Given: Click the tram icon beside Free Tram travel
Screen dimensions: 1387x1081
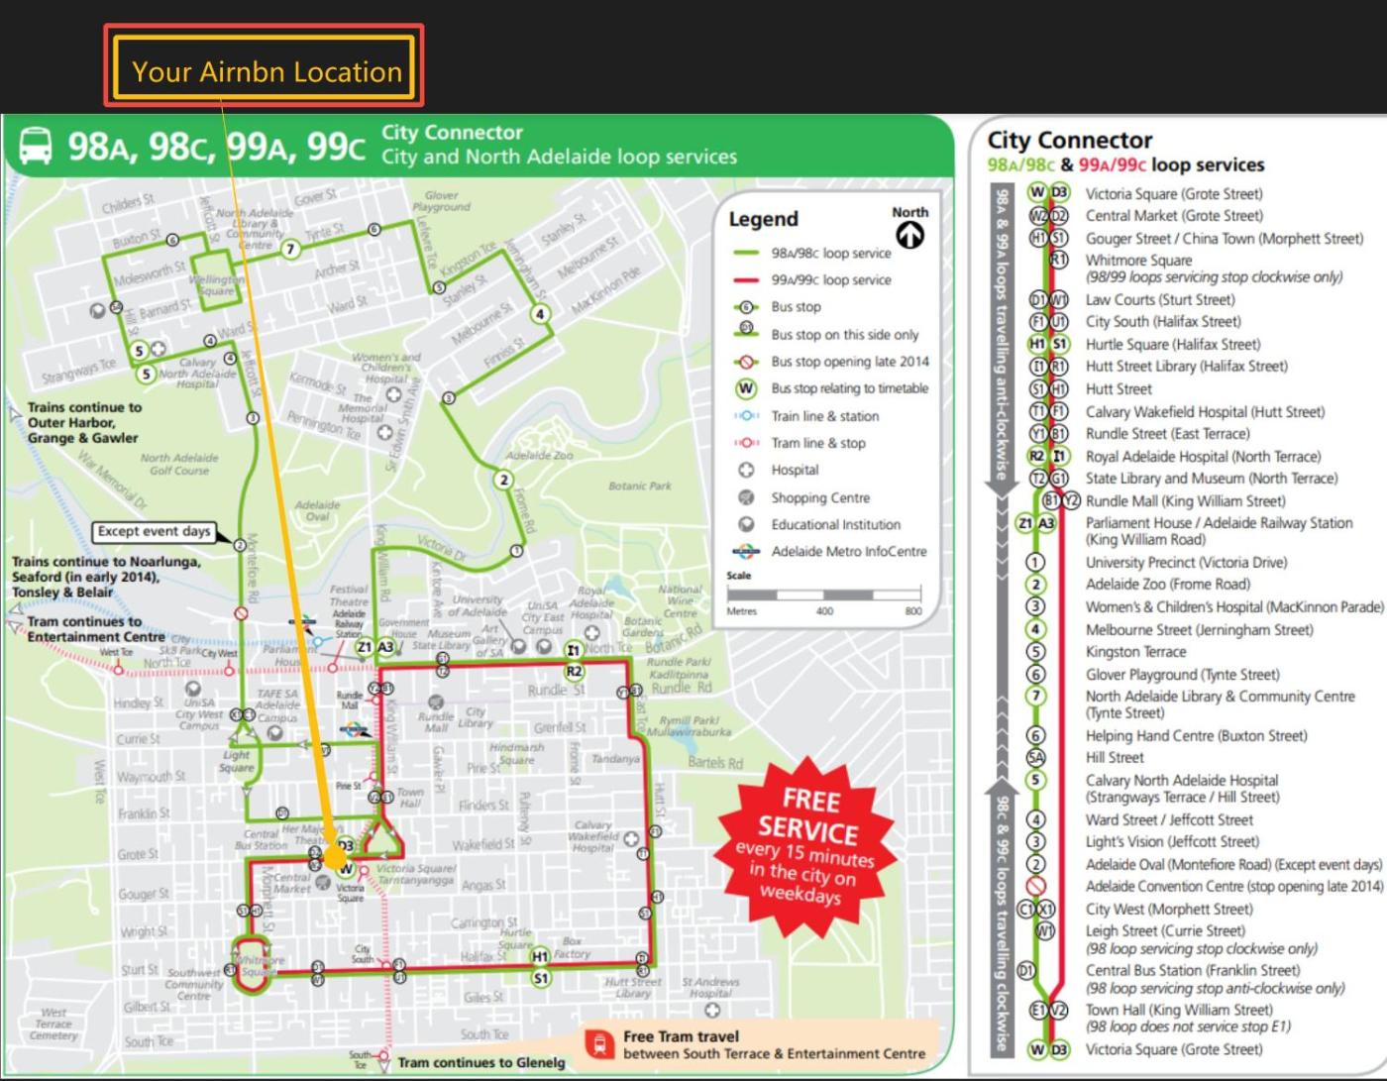Looking at the screenshot, I should [x=598, y=1044].
